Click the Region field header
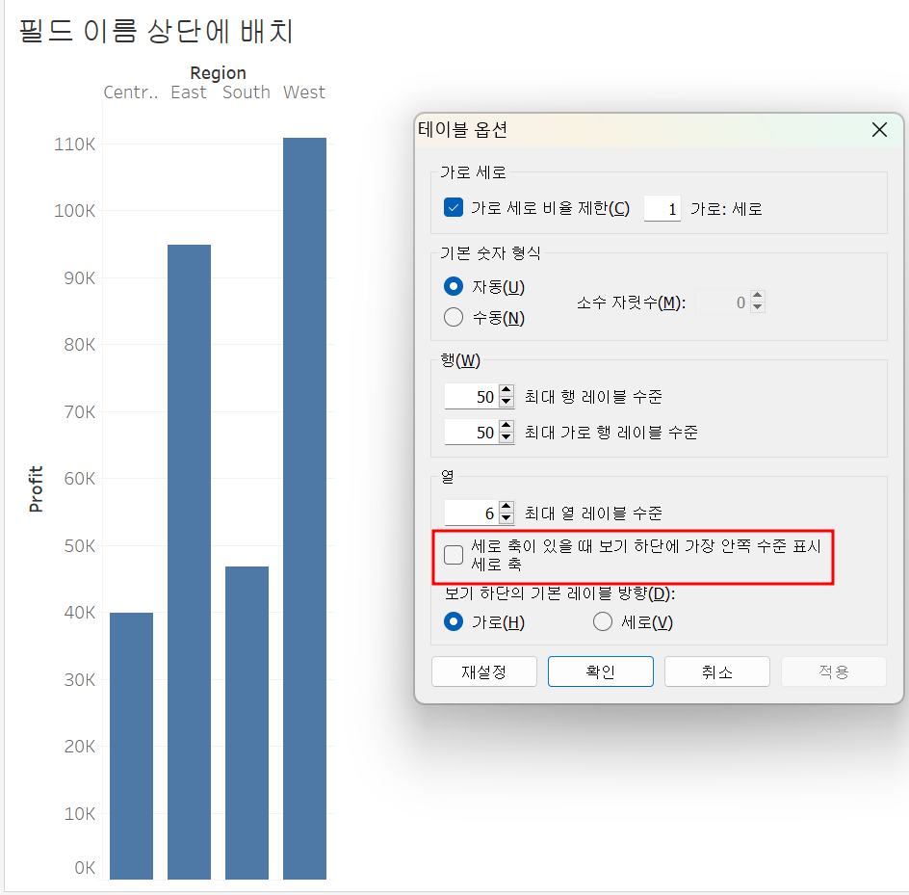 pyautogui.click(x=218, y=73)
